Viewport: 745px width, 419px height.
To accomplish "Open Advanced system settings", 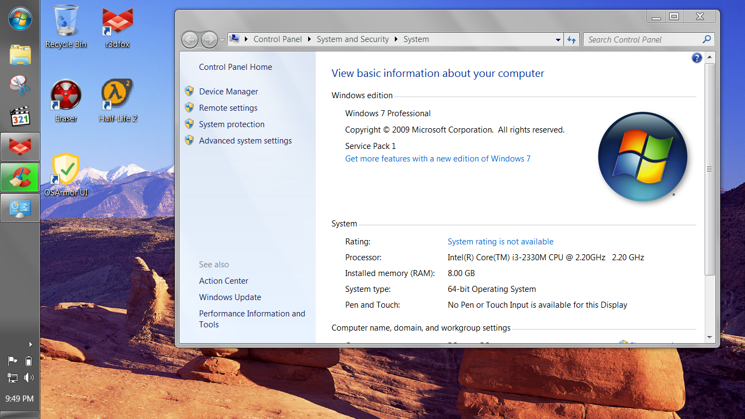I will (245, 141).
